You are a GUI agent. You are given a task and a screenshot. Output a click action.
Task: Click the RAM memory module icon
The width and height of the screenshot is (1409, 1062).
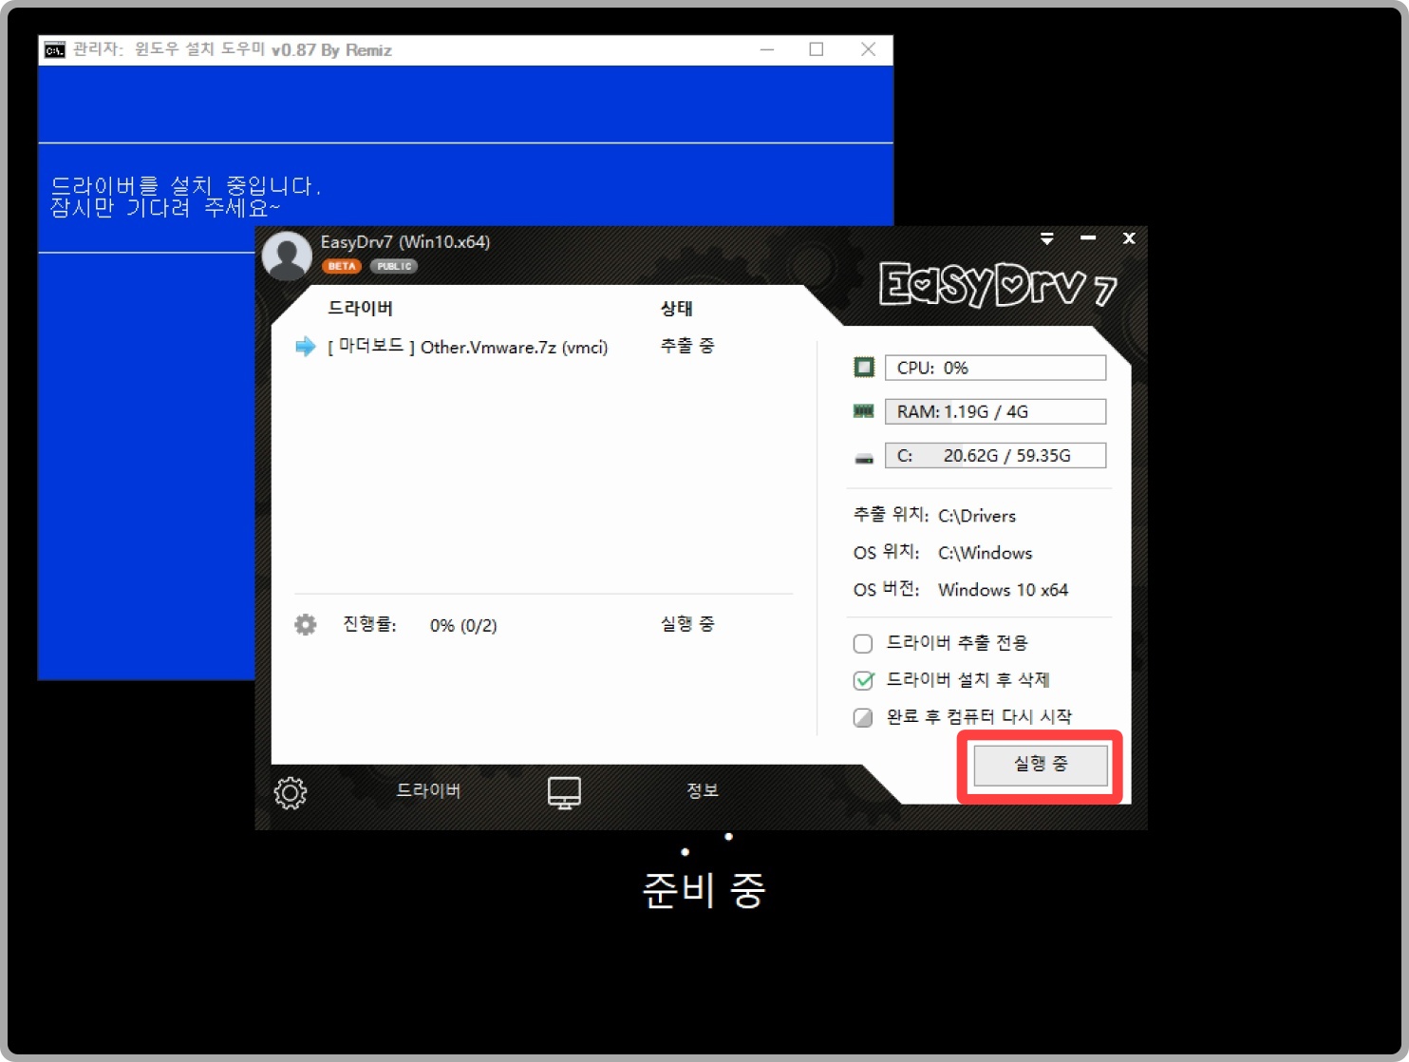[864, 410]
